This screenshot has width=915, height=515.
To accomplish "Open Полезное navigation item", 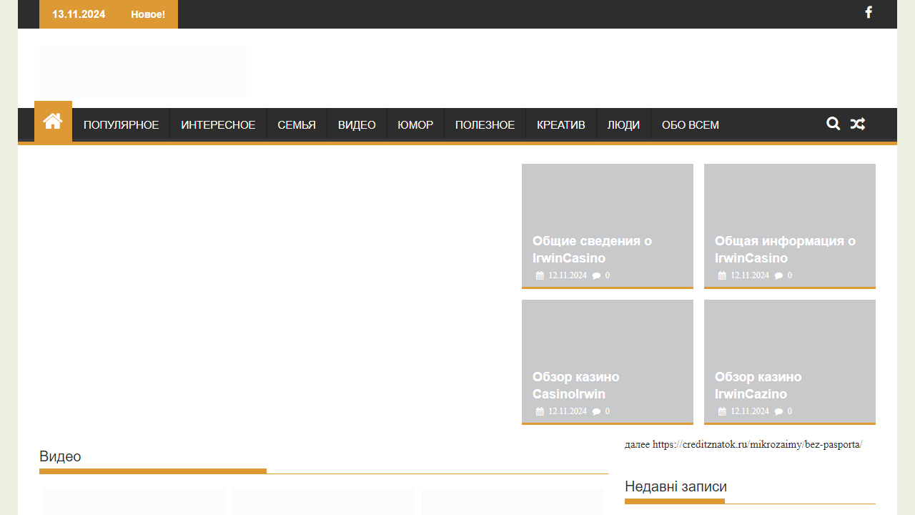I will tap(485, 125).
